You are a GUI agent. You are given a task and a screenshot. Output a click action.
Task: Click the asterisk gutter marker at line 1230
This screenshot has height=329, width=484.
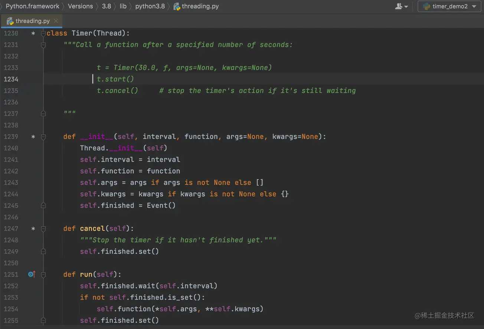(33, 34)
